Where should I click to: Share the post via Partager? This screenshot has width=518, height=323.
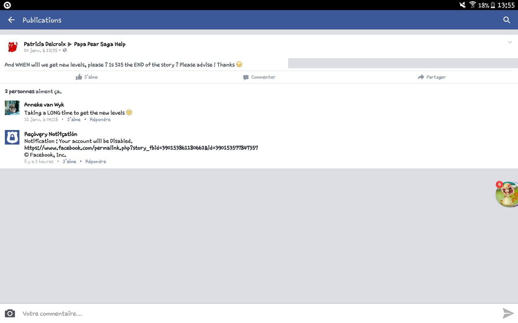[432, 77]
